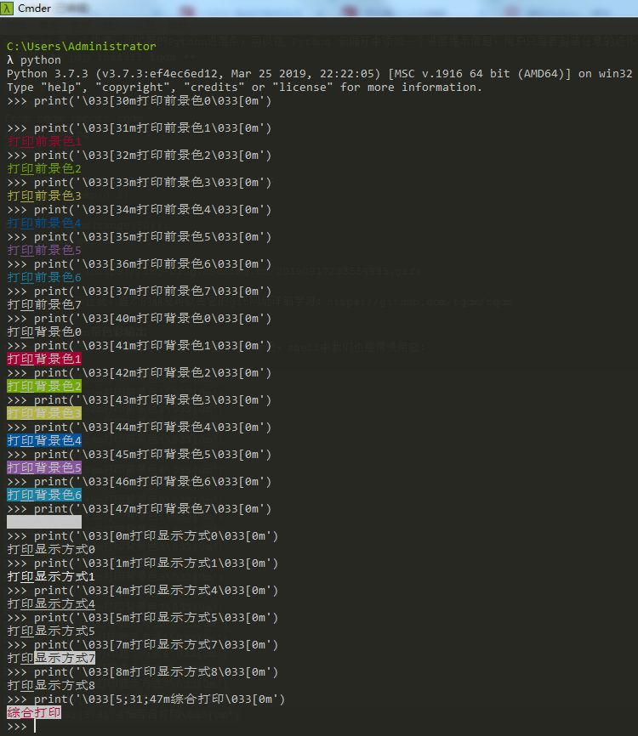Click output text 打印显示方式8

[x=51, y=686]
